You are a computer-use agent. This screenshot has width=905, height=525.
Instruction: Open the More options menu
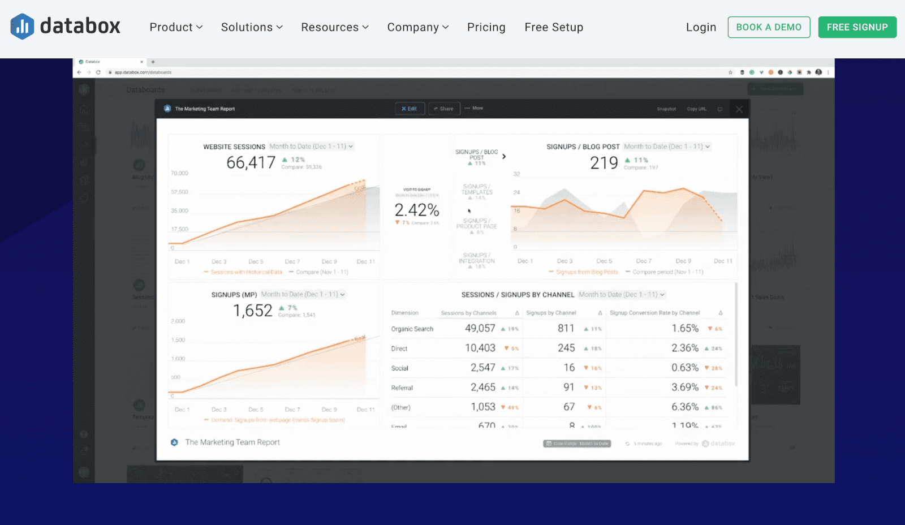(x=474, y=108)
